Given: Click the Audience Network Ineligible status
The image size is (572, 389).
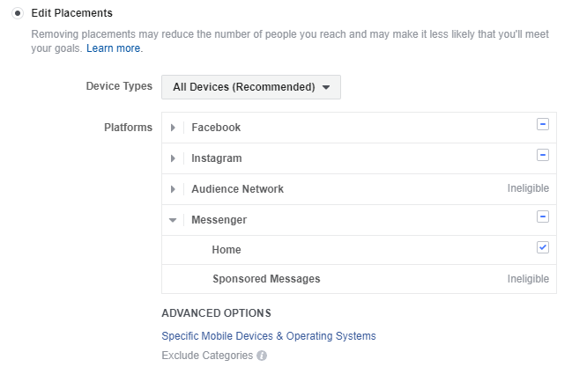Looking at the screenshot, I should click(x=528, y=188).
